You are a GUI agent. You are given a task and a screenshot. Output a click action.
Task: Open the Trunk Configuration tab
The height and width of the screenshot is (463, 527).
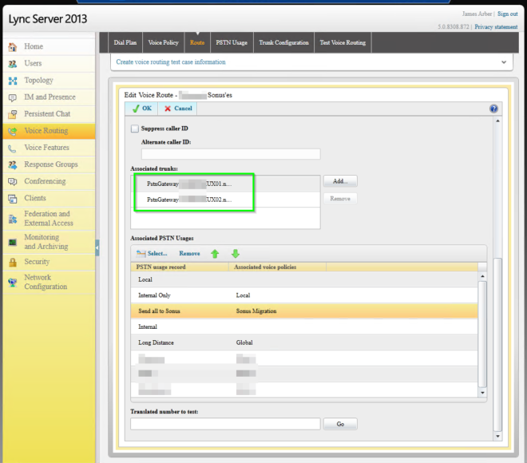click(282, 42)
